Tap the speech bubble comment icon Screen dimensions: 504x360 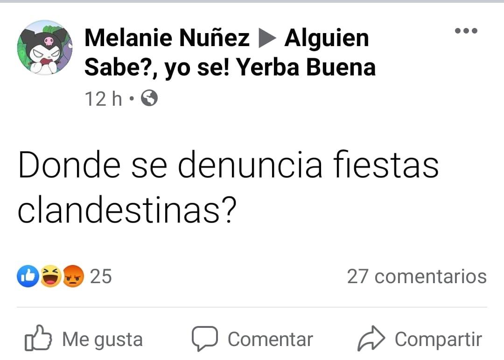pyautogui.click(x=205, y=339)
